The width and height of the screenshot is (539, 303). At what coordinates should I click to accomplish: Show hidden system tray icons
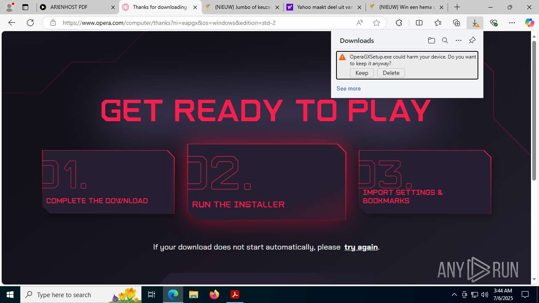454,295
